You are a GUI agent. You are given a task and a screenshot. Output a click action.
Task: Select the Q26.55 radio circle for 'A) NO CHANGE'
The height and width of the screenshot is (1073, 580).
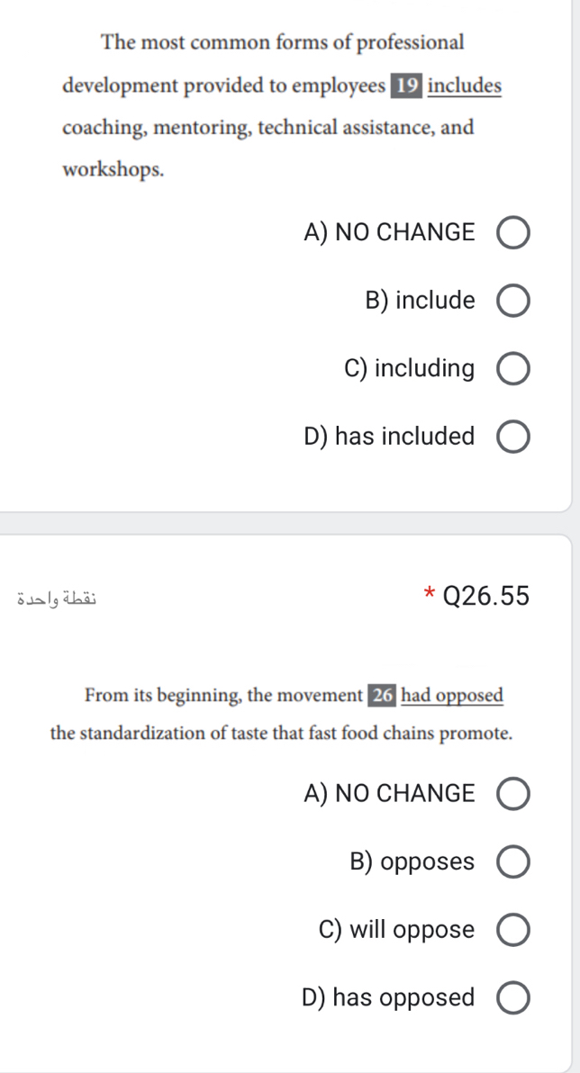click(512, 794)
